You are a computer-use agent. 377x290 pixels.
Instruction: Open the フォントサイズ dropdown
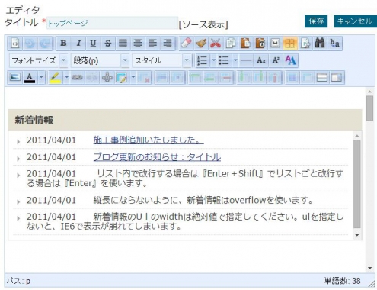[38, 60]
